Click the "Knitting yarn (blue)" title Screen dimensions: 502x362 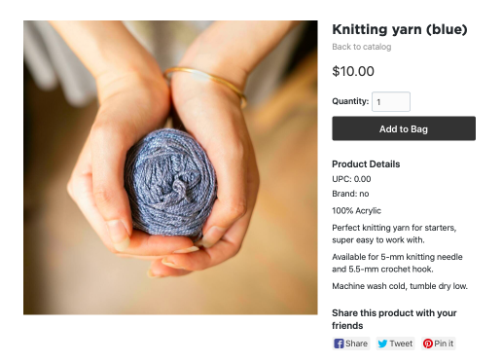pos(400,29)
